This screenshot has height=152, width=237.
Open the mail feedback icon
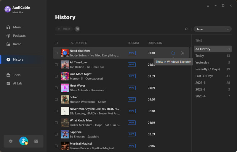[x=36, y=141]
